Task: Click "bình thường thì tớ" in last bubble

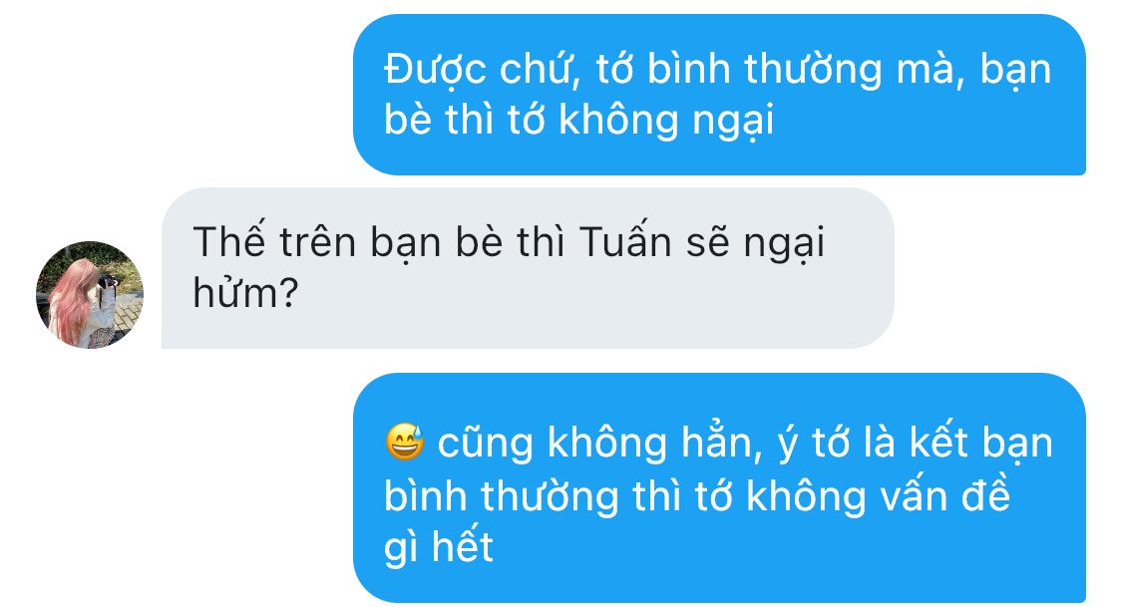Action: pos(558,495)
